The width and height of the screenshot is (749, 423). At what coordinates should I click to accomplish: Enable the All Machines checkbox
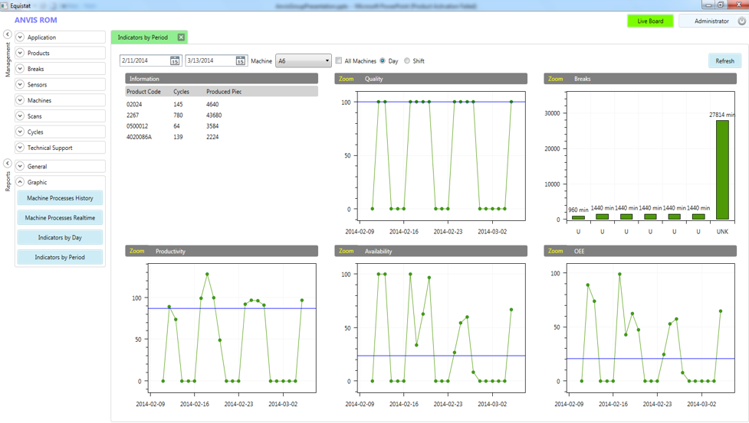pyautogui.click(x=339, y=60)
